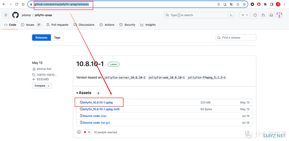Reload the page with the refresh icon
Image resolution: width=289 pixels, height=141 pixels.
17,4
